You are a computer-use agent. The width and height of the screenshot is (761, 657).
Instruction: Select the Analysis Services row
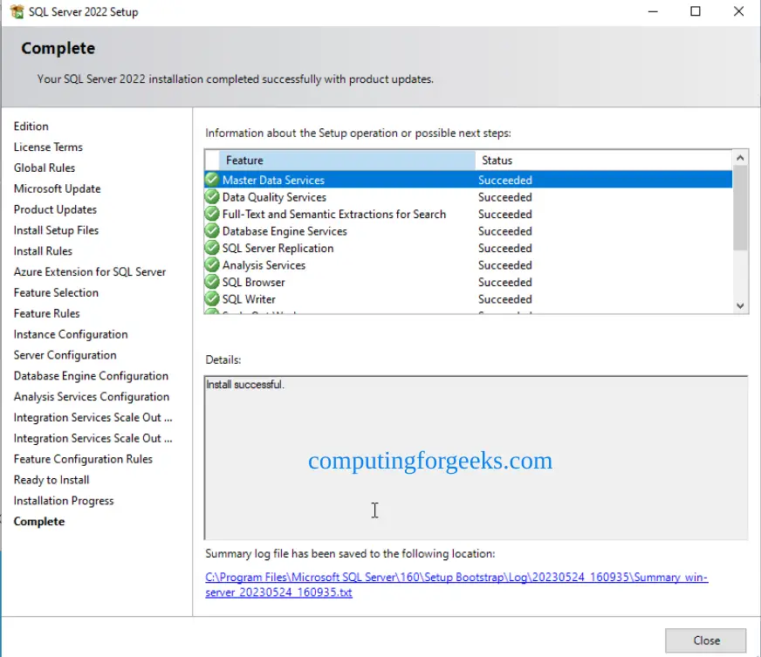pyautogui.click(x=469, y=265)
